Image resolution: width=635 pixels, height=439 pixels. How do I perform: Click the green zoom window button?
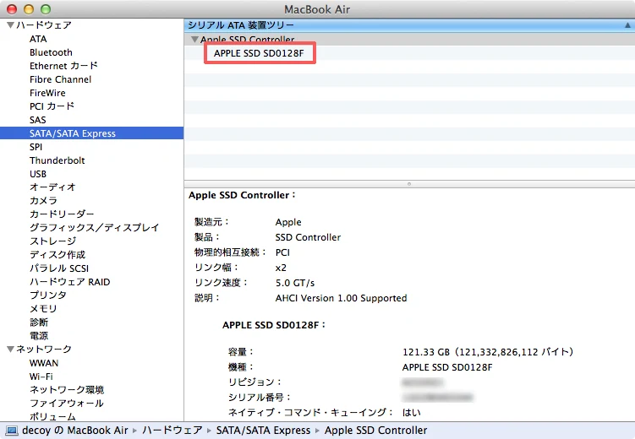point(46,9)
